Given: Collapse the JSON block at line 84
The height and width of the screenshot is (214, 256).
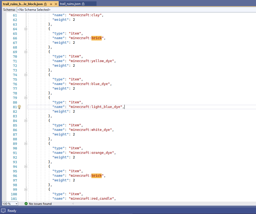Looking at the screenshot, I should click(x=26, y=121).
